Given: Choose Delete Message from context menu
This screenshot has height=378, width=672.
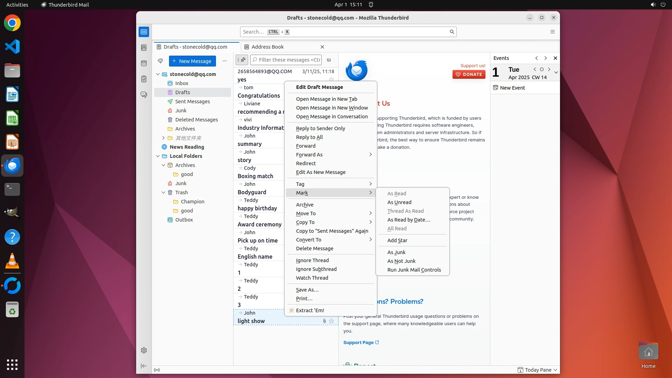Looking at the screenshot, I should point(315,248).
